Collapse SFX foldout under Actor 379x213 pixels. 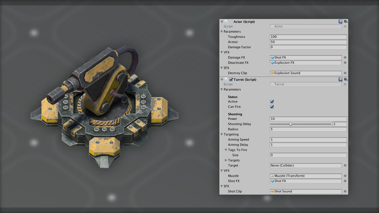pos(222,68)
